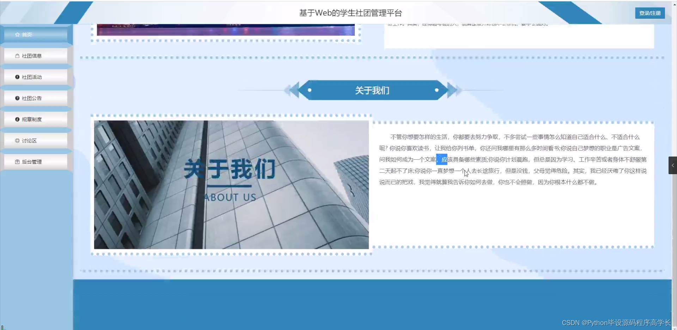Image resolution: width=677 pixels, height=330 pixels.
Task: Click the briefcase icon beside 后台管理
Action: 17,162
